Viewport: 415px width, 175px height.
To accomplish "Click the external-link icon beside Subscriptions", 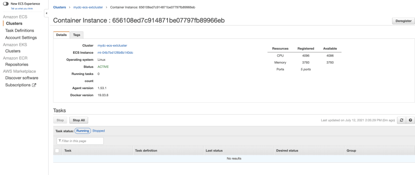I will tap(34, 85).
